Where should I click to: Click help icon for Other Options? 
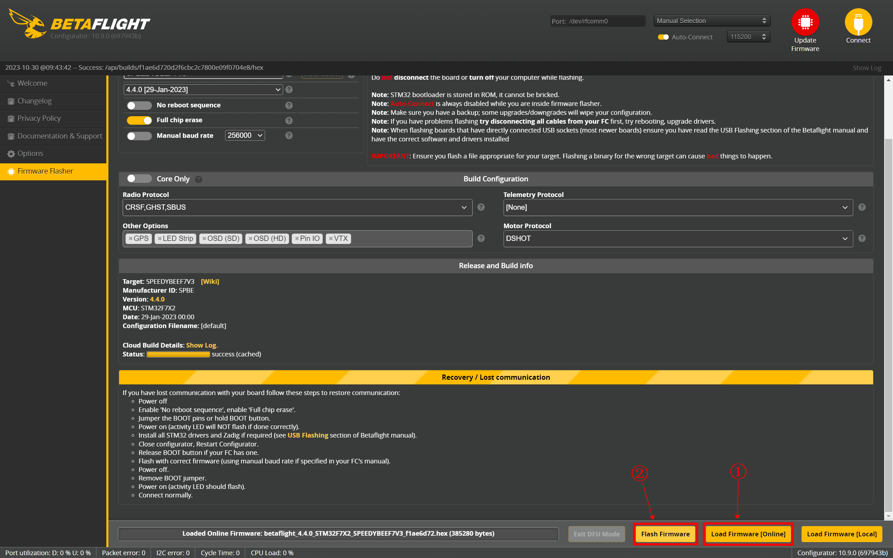coord(481,238)
